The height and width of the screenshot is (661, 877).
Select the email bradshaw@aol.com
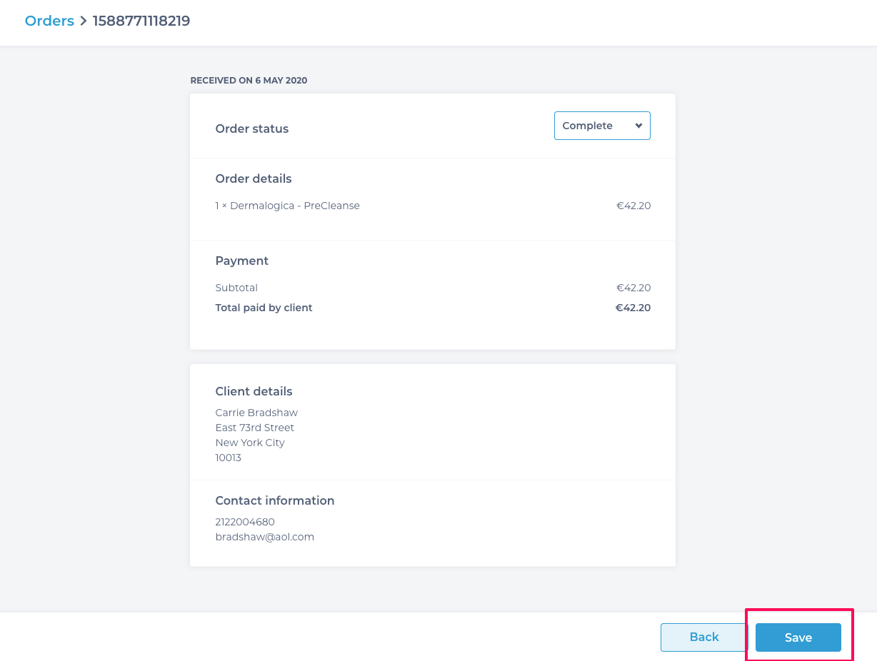click(x=265, y=537)
